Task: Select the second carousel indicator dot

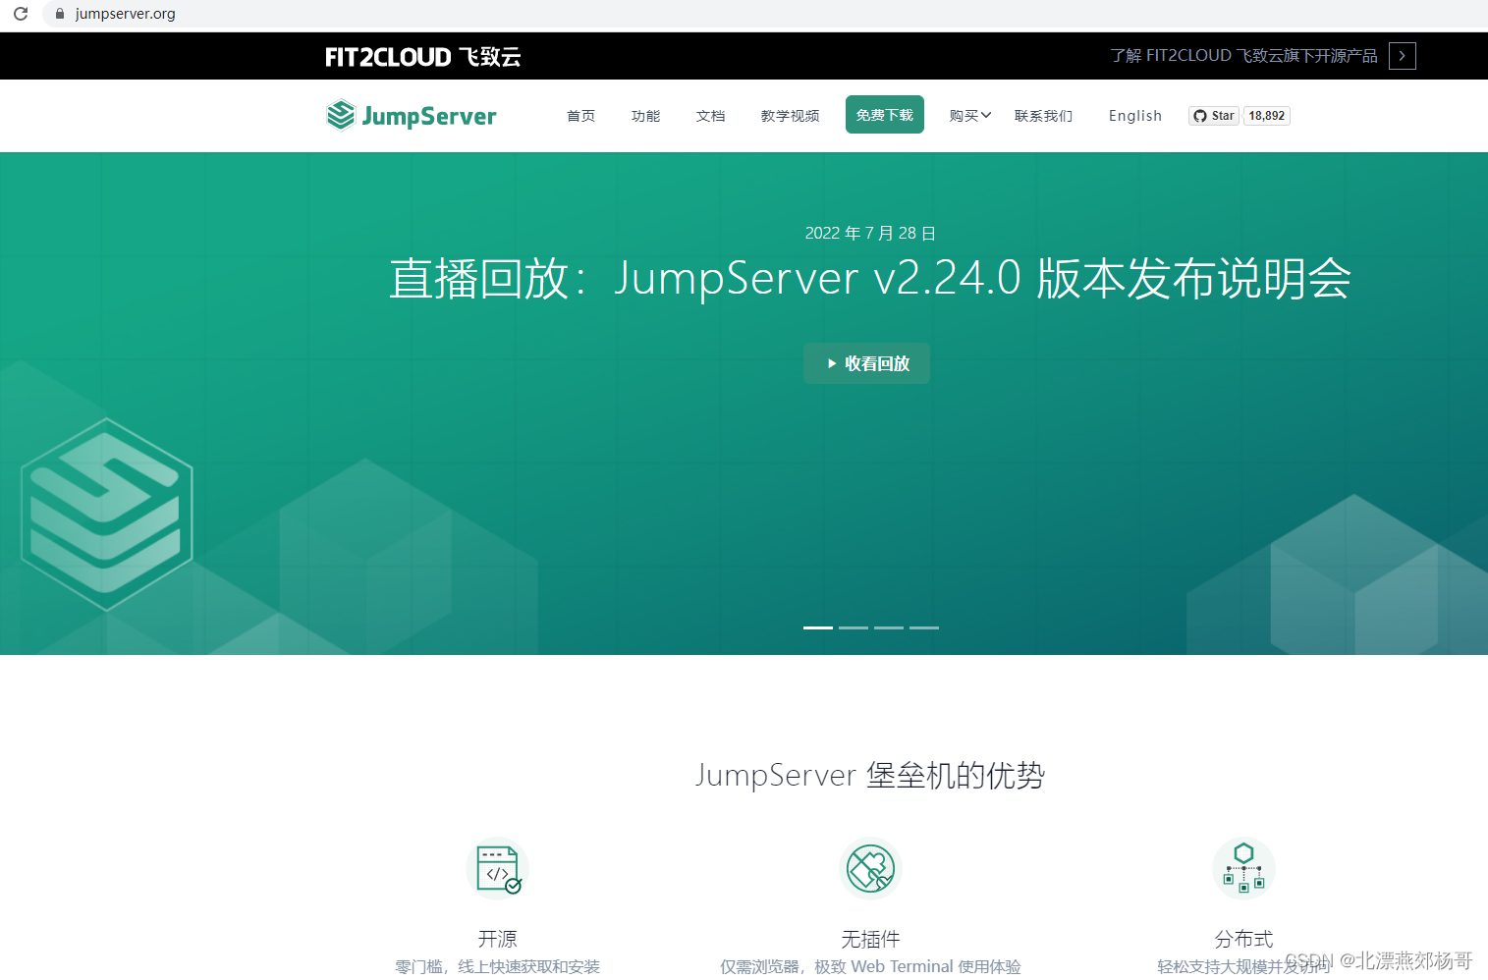Action: point(853,627)
